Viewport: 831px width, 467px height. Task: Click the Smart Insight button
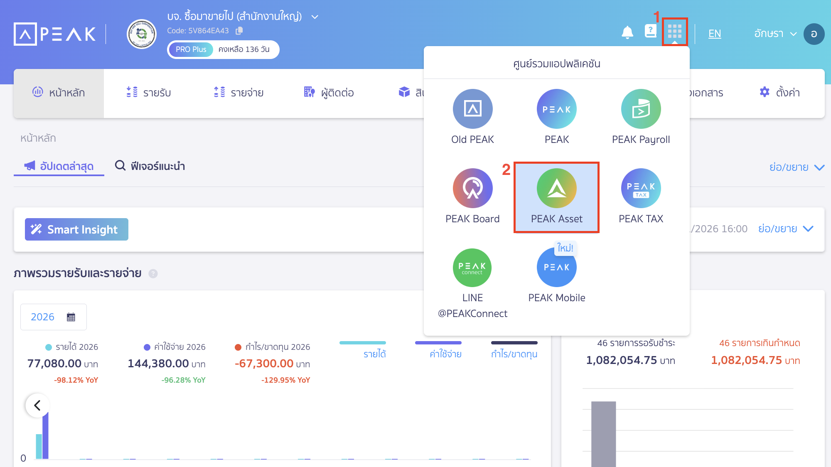(x=76, y=229)
